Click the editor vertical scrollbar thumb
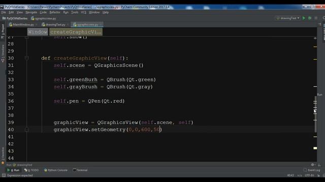 point(315,114)
